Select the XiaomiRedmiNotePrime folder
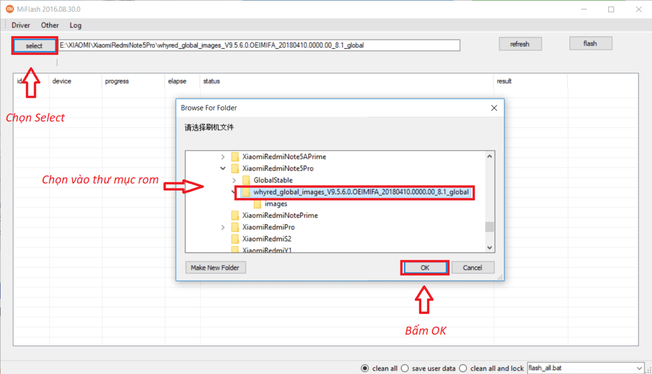The height and width of the screenshot is (374, 652). point(280,216)
